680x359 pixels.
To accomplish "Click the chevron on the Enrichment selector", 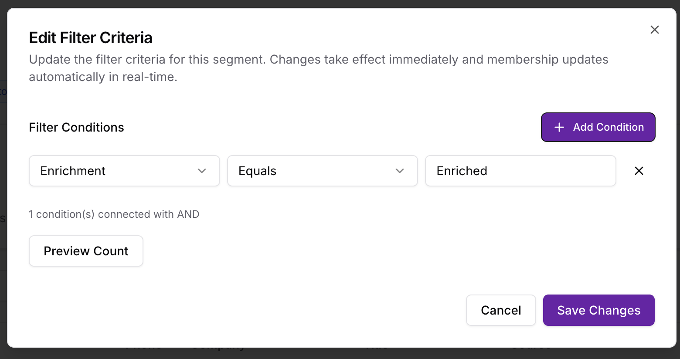I will click(x=202, y=171).
